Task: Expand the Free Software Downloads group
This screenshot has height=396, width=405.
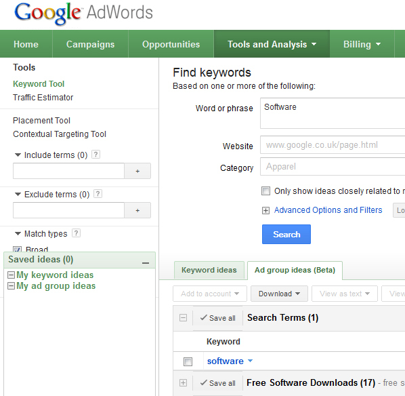Action: coord(183,382)
